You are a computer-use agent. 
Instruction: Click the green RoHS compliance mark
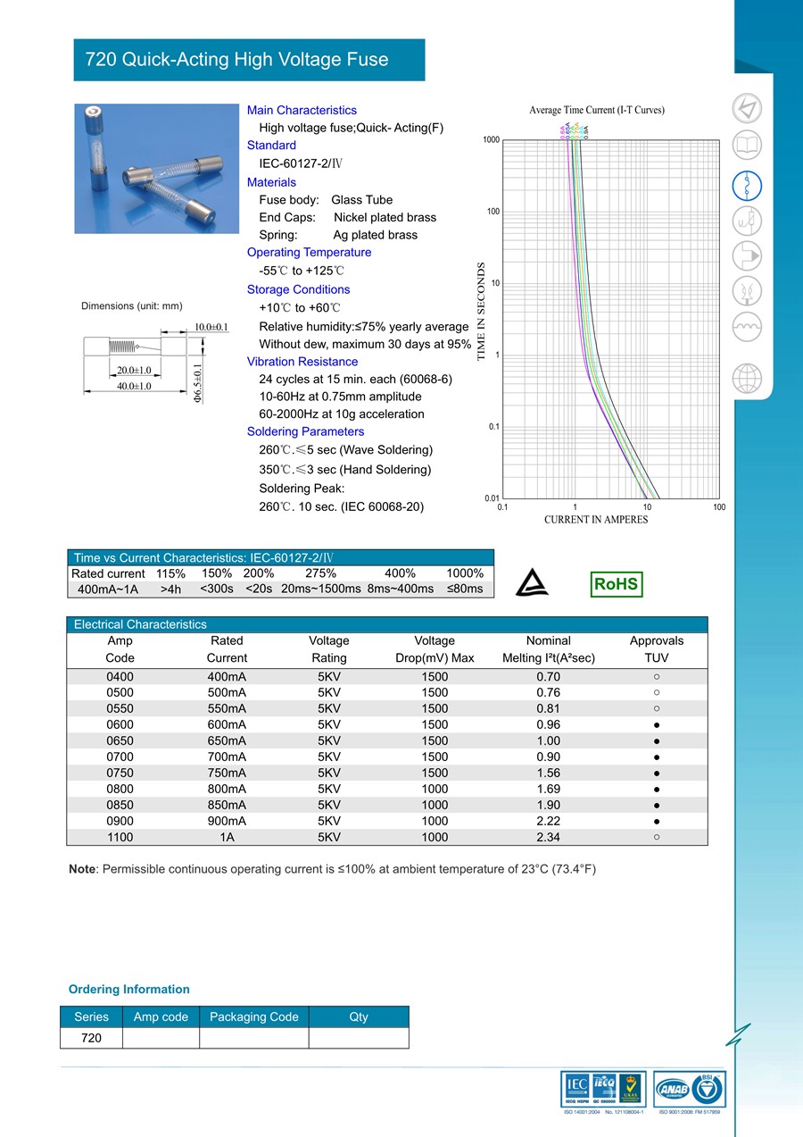coord(617,584)
